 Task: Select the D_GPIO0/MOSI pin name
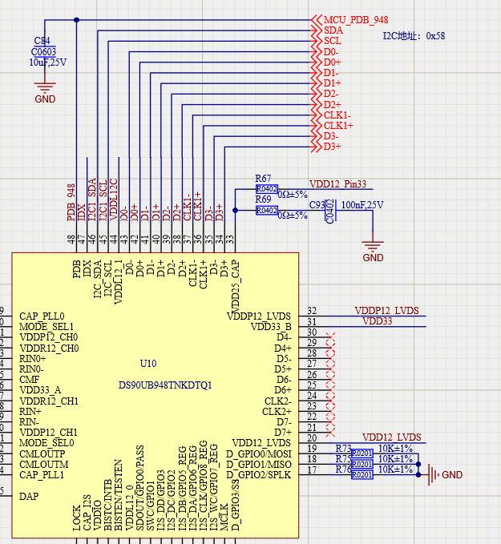pyautogui.click(x=259, y=453)
